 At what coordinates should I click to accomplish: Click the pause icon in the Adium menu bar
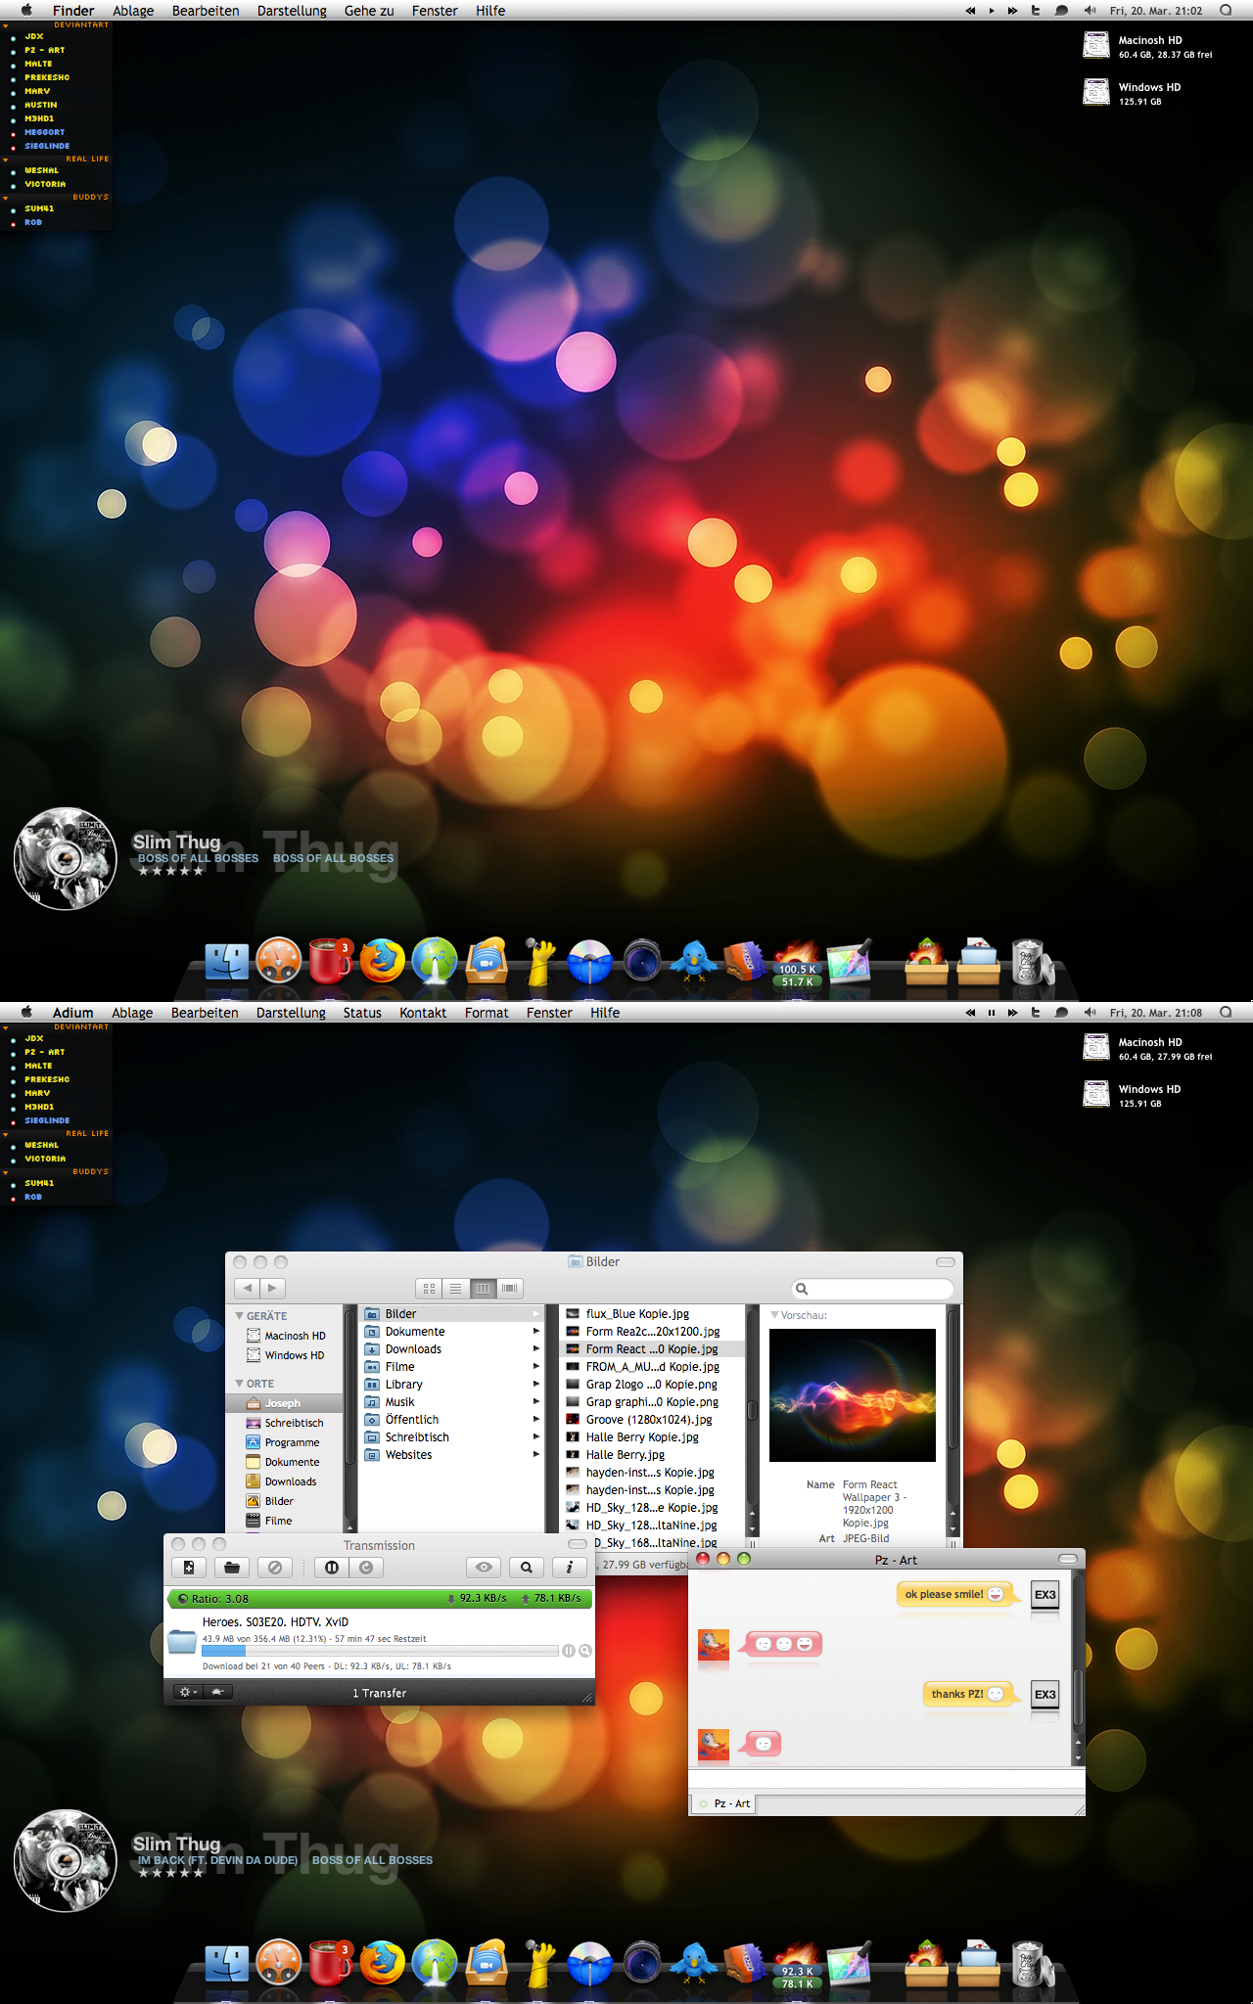pos(992,1013)
